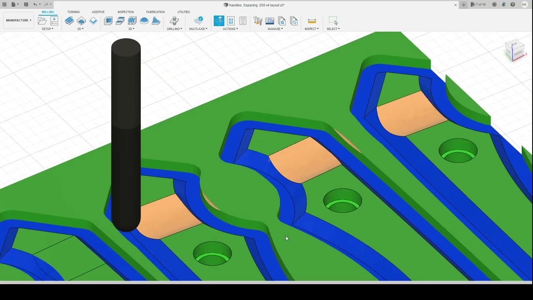533x300 pixels.
Task: Open the notifications bell
Action: tap(503, 5)
